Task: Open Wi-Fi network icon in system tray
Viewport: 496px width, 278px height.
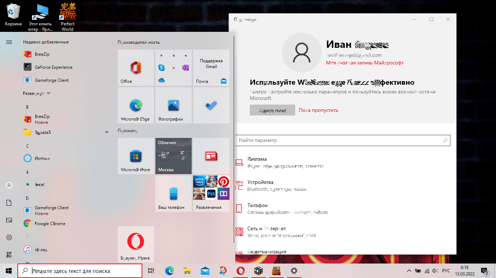Action: [427, 271]
